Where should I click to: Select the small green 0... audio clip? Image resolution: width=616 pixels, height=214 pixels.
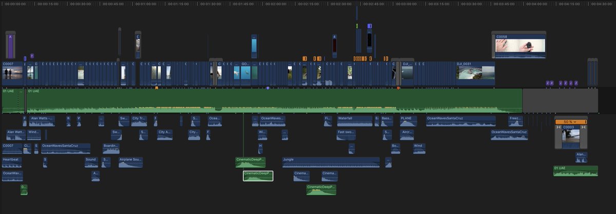click(24, 189)
